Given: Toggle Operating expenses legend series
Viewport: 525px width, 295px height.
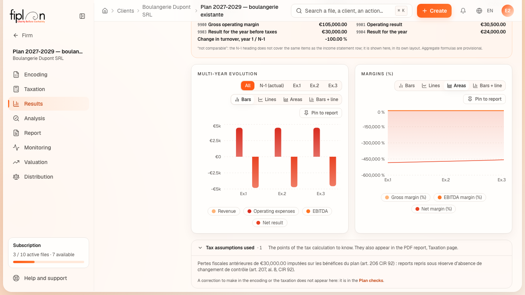Looking at the screenshot, I should [271, 211].
